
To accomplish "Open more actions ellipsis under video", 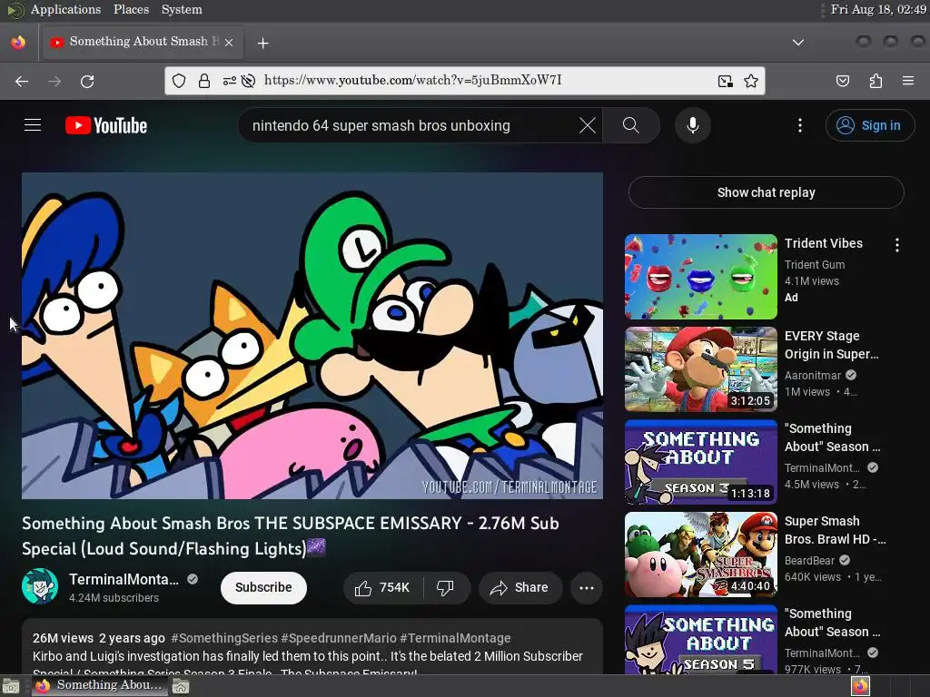I will click(x=587, y=587).
